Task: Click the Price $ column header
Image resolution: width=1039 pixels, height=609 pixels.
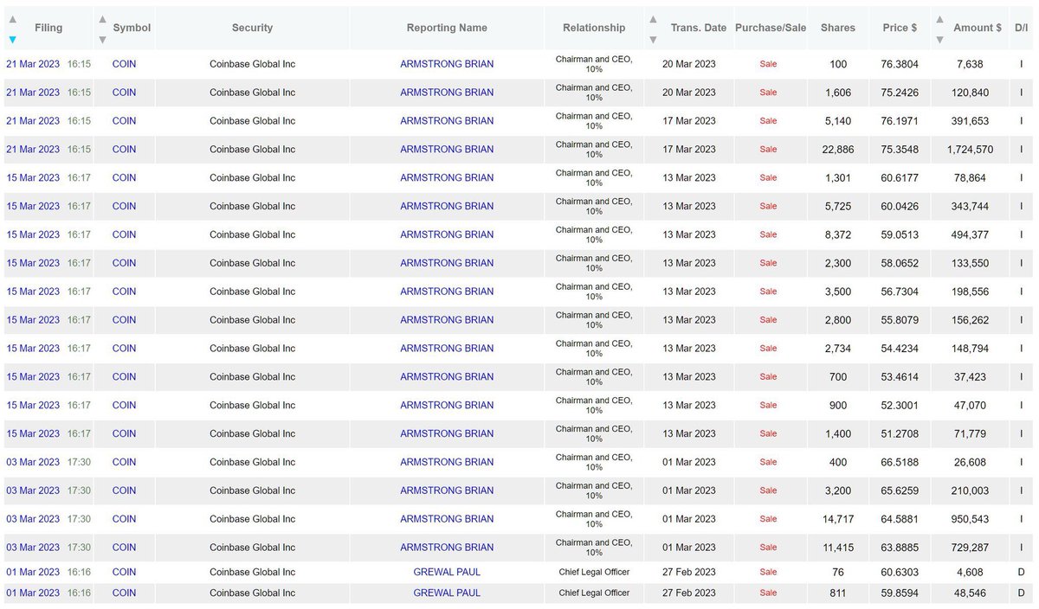Action: (900, 28)
